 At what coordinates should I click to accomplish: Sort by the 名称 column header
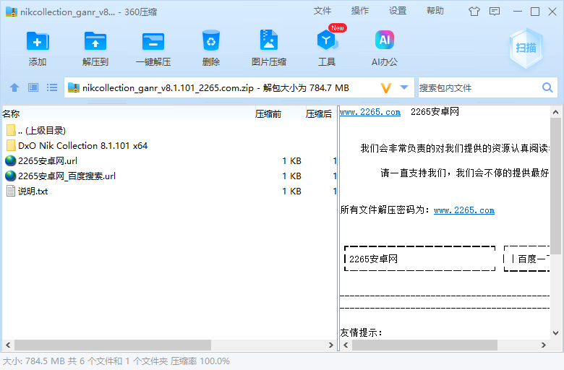click(128, 114)
